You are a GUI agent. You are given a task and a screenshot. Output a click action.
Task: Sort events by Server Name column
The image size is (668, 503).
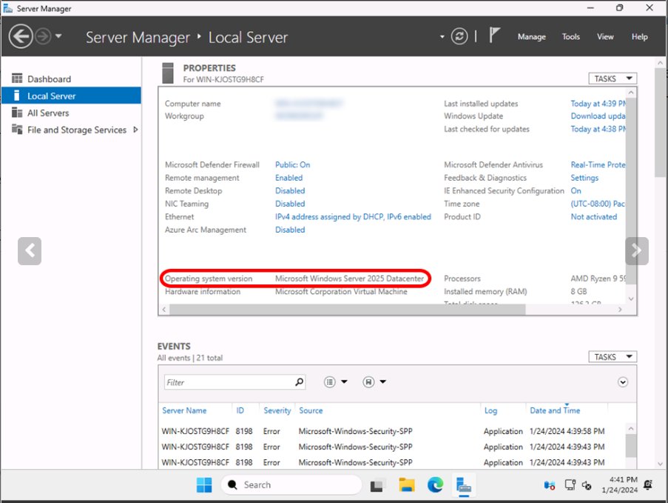[184, 410]
